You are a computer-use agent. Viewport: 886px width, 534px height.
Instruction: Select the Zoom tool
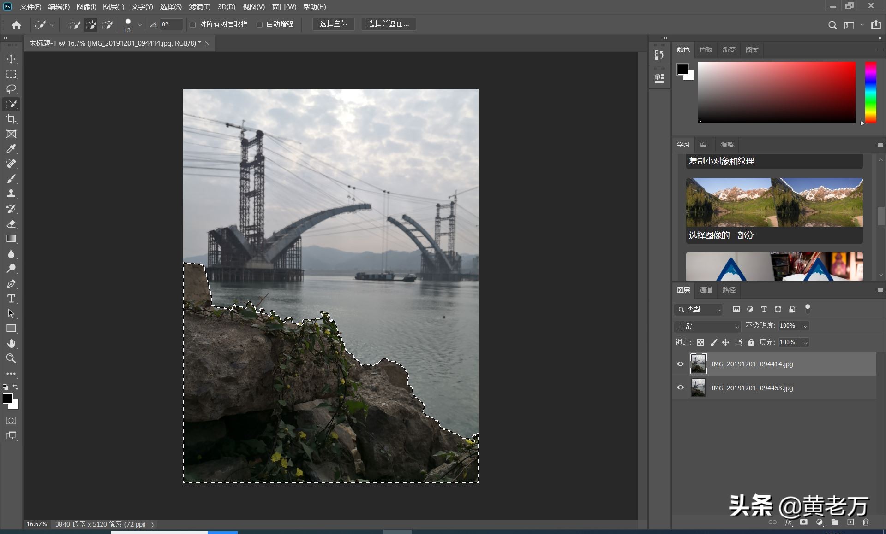point(12,358)
